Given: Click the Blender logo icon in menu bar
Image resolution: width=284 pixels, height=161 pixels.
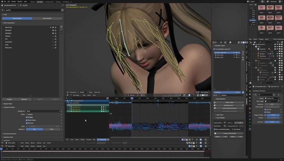Looking at the screenshot, I should (2, 1).
